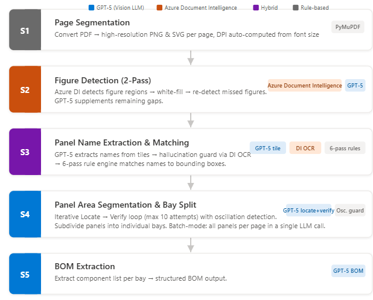Click the PyMuPDF tag
The image size is (373, 300).
pos(348,27)
